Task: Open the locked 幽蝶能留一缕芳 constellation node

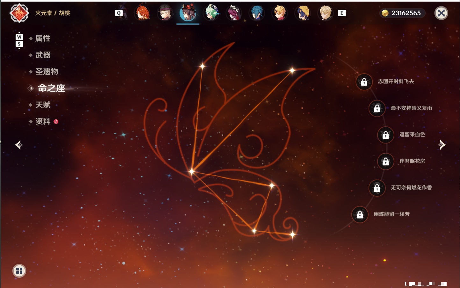Action: [x=360, y=214]
